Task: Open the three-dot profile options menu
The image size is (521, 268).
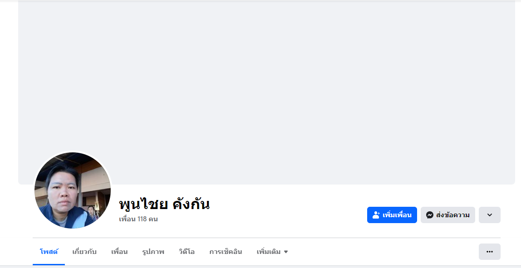Action: (489, 252)
